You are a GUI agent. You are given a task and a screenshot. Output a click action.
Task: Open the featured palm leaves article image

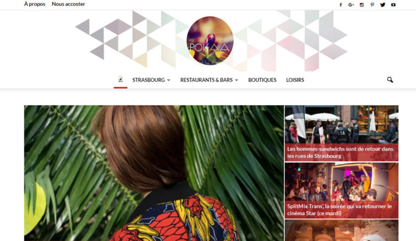pos(154,173)
